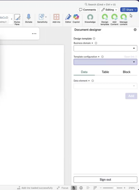Expand the Sensitivity dropdown arrow
The image size is (139, 190).
[x=46, y=17]
